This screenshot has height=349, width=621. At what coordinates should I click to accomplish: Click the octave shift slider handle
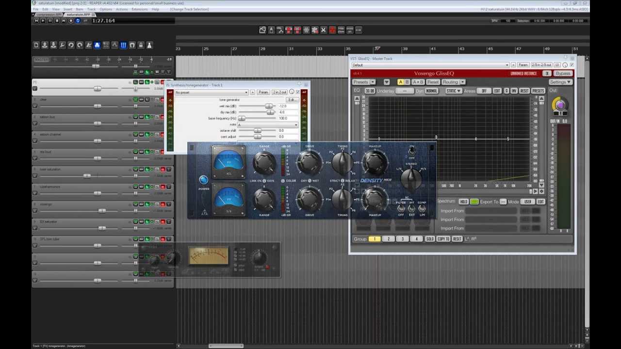pyautogui.click(x=258, y=131)
